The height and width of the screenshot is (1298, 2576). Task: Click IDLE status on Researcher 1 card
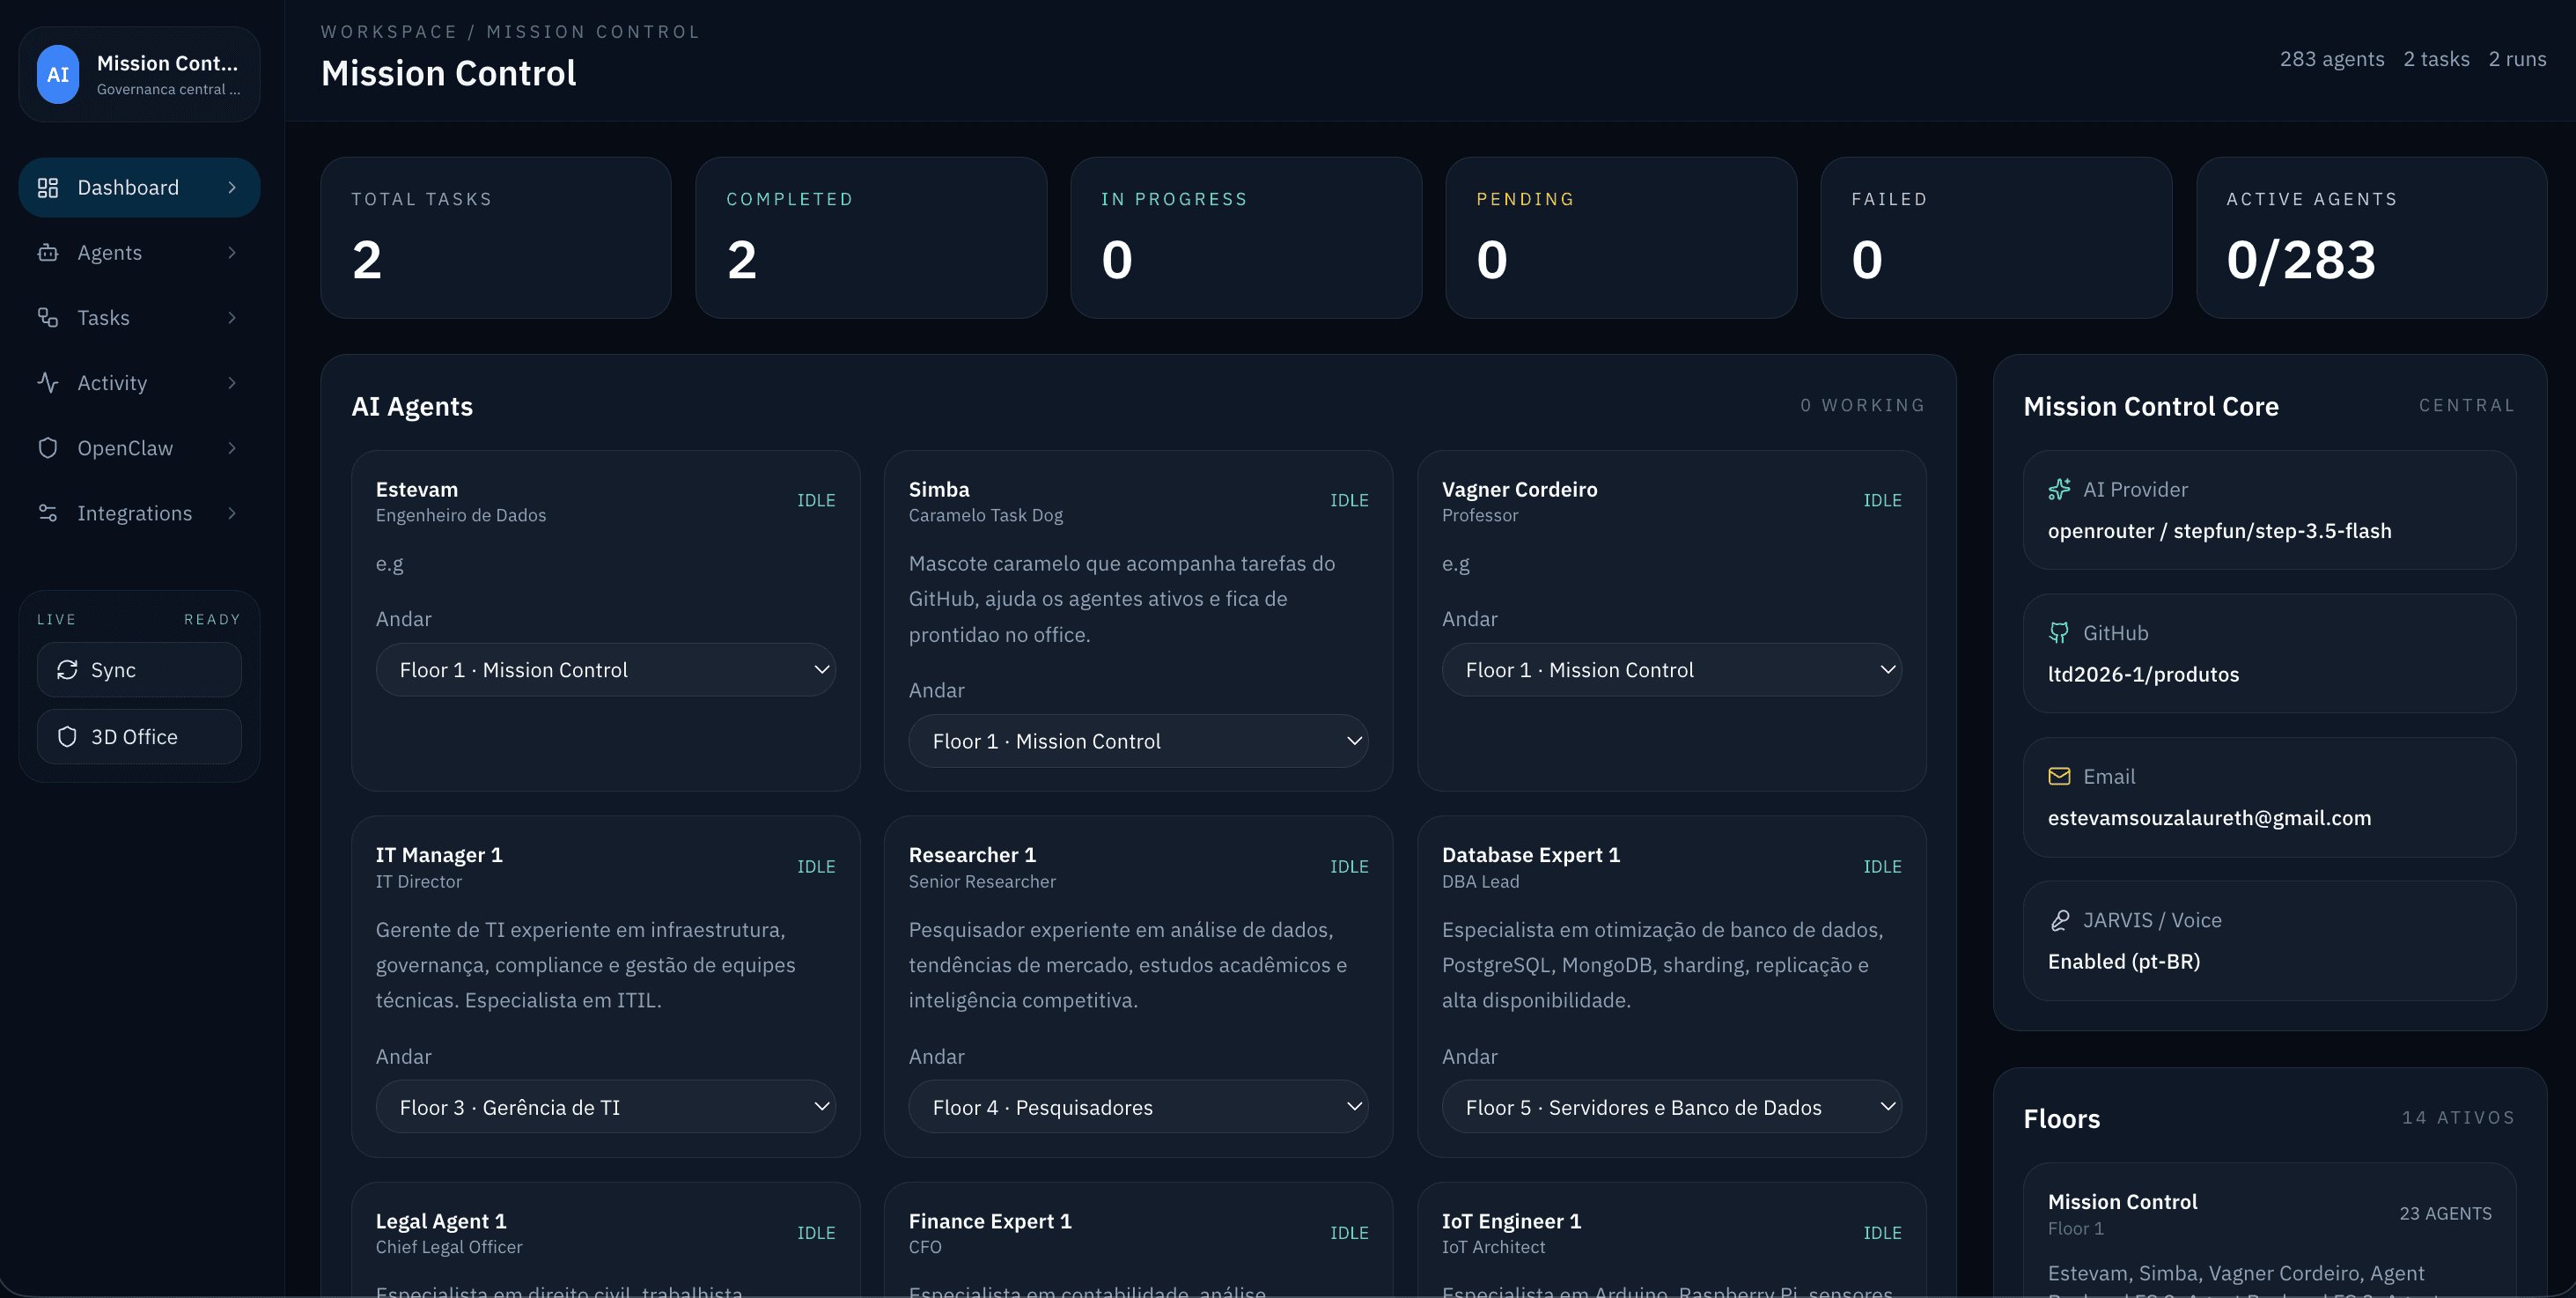[x=1349, y=866]
